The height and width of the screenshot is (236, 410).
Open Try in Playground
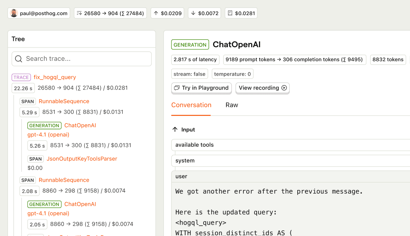[x=201, y=88]
